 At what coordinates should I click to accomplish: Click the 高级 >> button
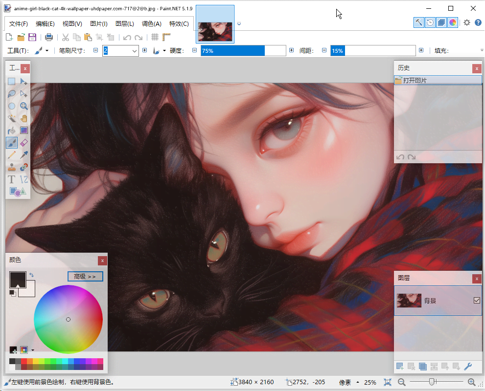[85, 277]
